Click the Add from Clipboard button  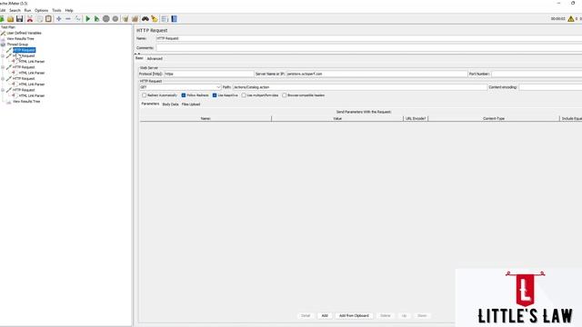(354, 315)
